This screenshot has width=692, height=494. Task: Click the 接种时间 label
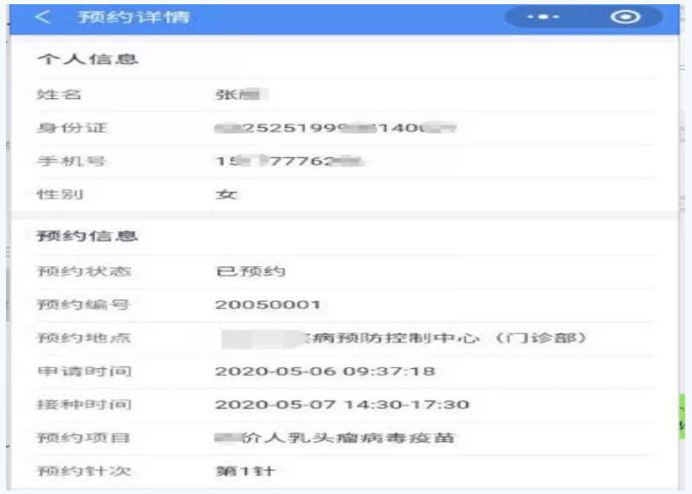coord(84,404)
